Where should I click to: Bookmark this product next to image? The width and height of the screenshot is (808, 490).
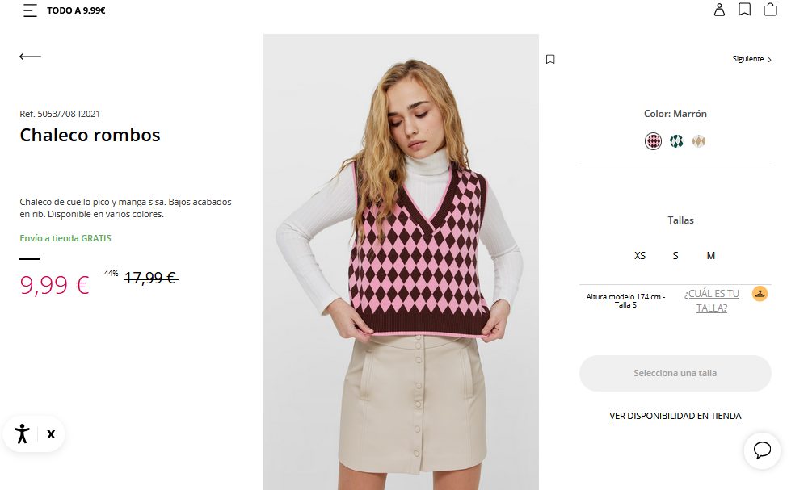coord(550,59)
